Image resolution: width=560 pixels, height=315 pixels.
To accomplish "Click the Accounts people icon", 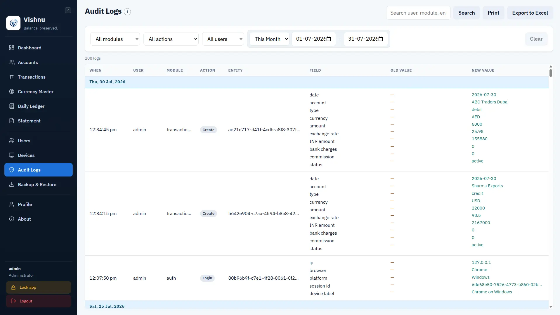I will [12, 62].
